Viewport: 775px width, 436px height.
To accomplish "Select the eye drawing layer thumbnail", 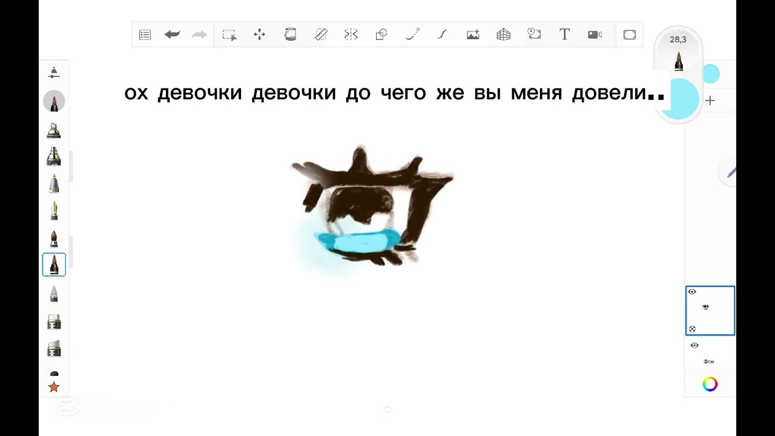I will point(710,311).
